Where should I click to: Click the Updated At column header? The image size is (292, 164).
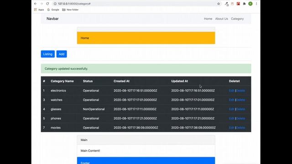tap(179, 81)
